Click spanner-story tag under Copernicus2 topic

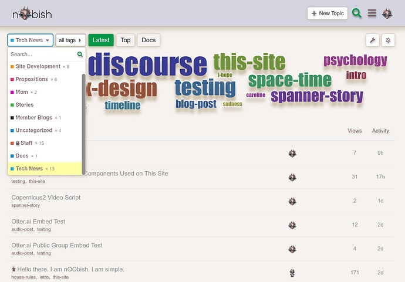click(26, 205)
